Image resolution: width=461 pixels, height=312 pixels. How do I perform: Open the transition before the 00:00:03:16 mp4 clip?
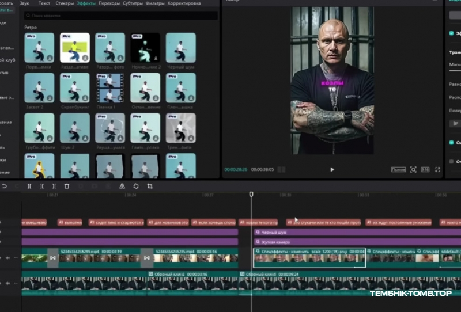(147, 258)
